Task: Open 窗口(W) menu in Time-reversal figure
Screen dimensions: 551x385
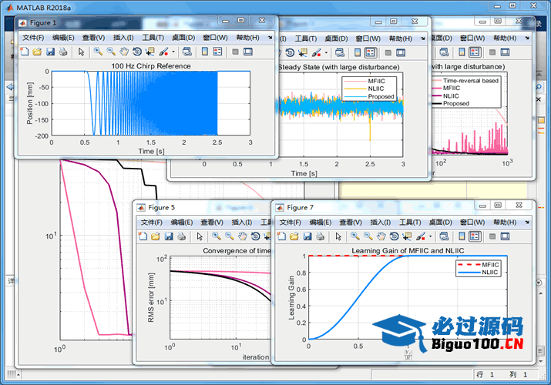Action: point(472,38)
